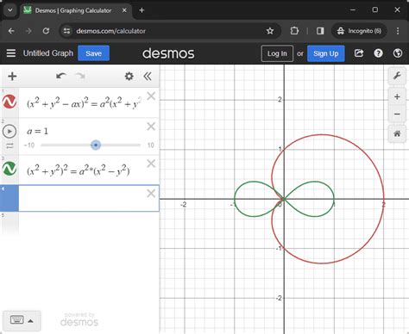Open the language globe icon

[x=398, y=53]
